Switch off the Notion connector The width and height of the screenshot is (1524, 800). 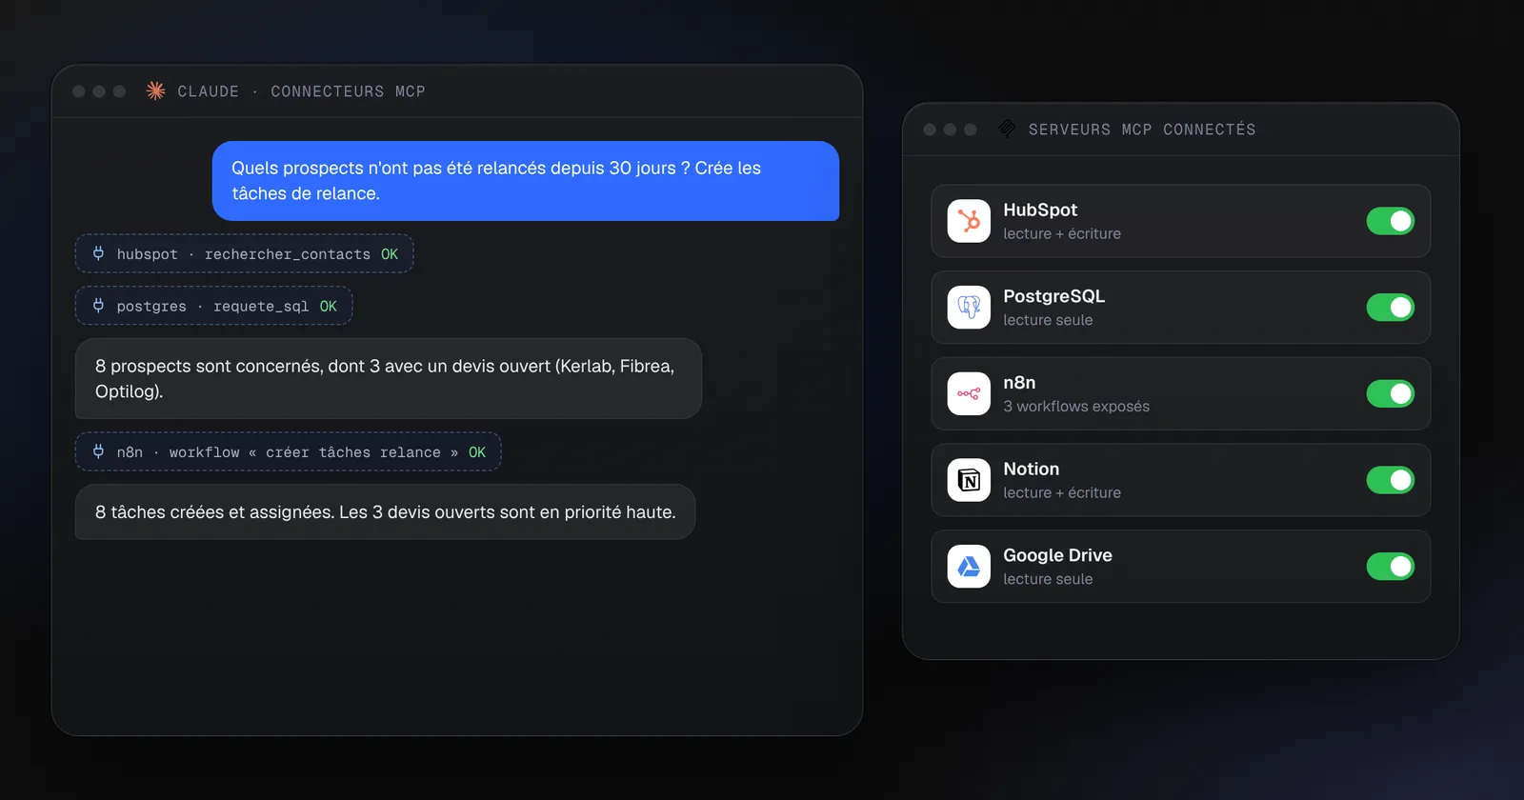1391,480
